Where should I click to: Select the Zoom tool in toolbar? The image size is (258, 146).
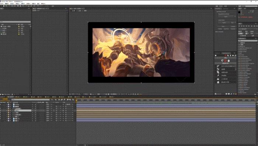click(x=6, y=6)
